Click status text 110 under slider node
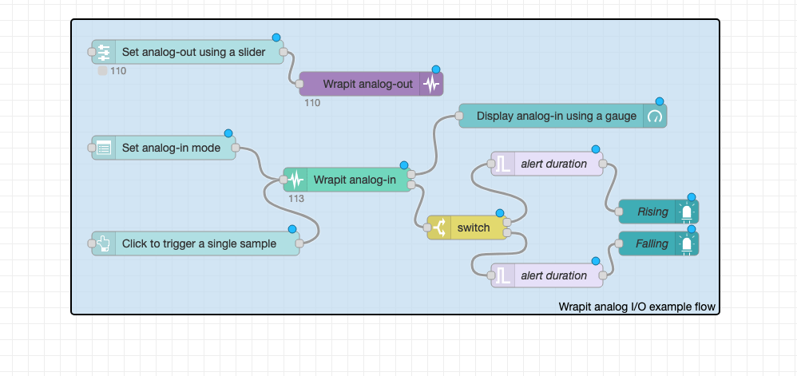 pos(118,71)
